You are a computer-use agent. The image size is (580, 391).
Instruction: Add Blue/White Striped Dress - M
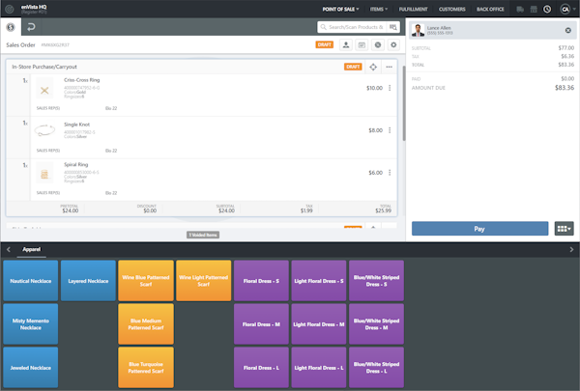(x=376, y=324)
